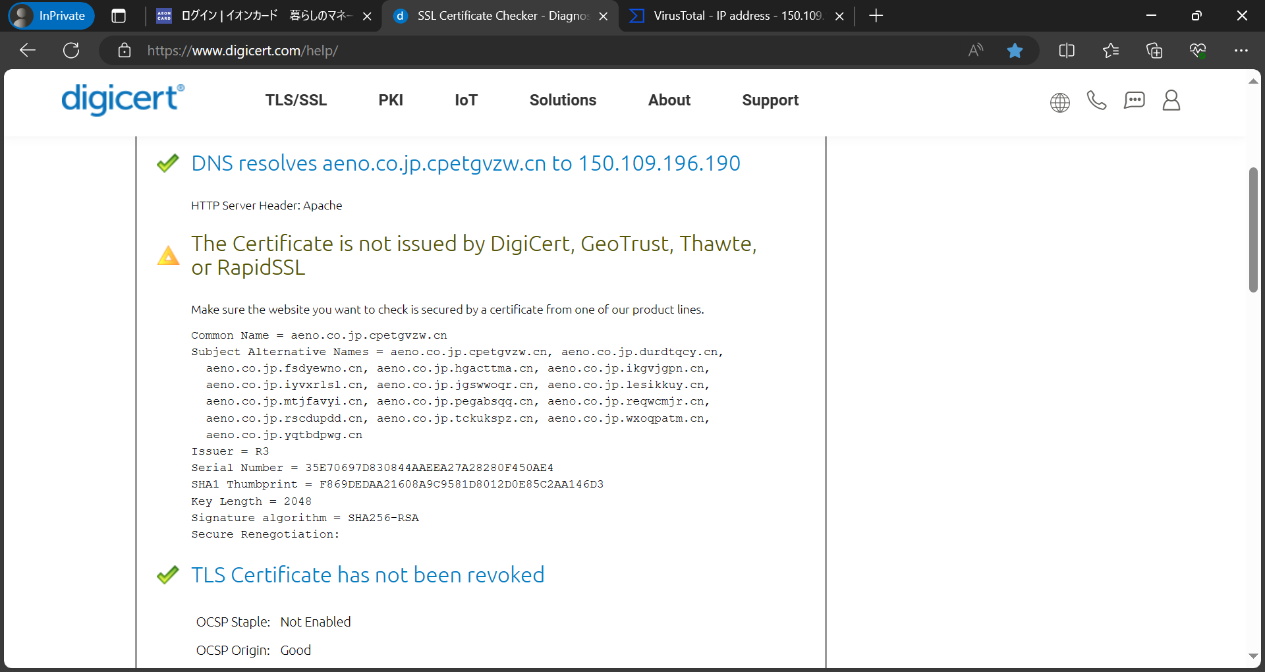Click the HTTP Server Header: Apache text
This screenshot has height=672, width=1265.
click(x=267, y=206)
